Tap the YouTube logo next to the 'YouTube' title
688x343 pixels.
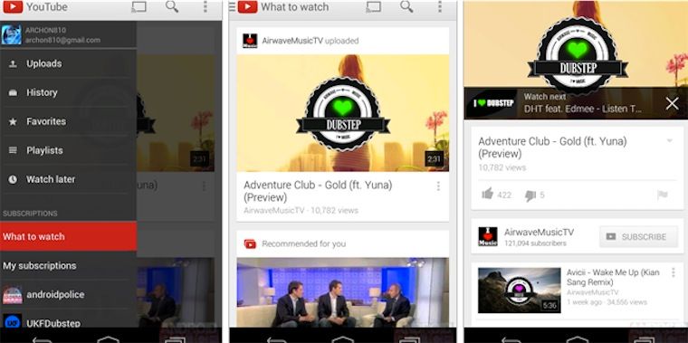[x=13, y=6]
